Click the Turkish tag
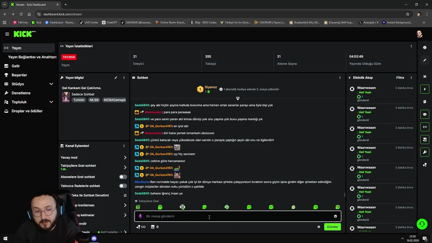The width and height of the screenshot is (432, 243). [79, 100]
